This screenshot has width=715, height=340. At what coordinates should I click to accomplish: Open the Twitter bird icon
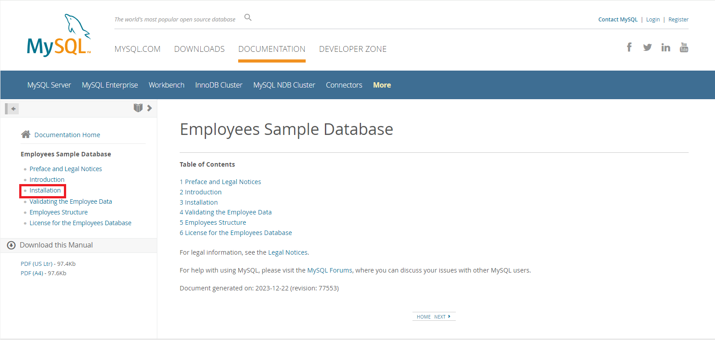(x=648, y=47)
